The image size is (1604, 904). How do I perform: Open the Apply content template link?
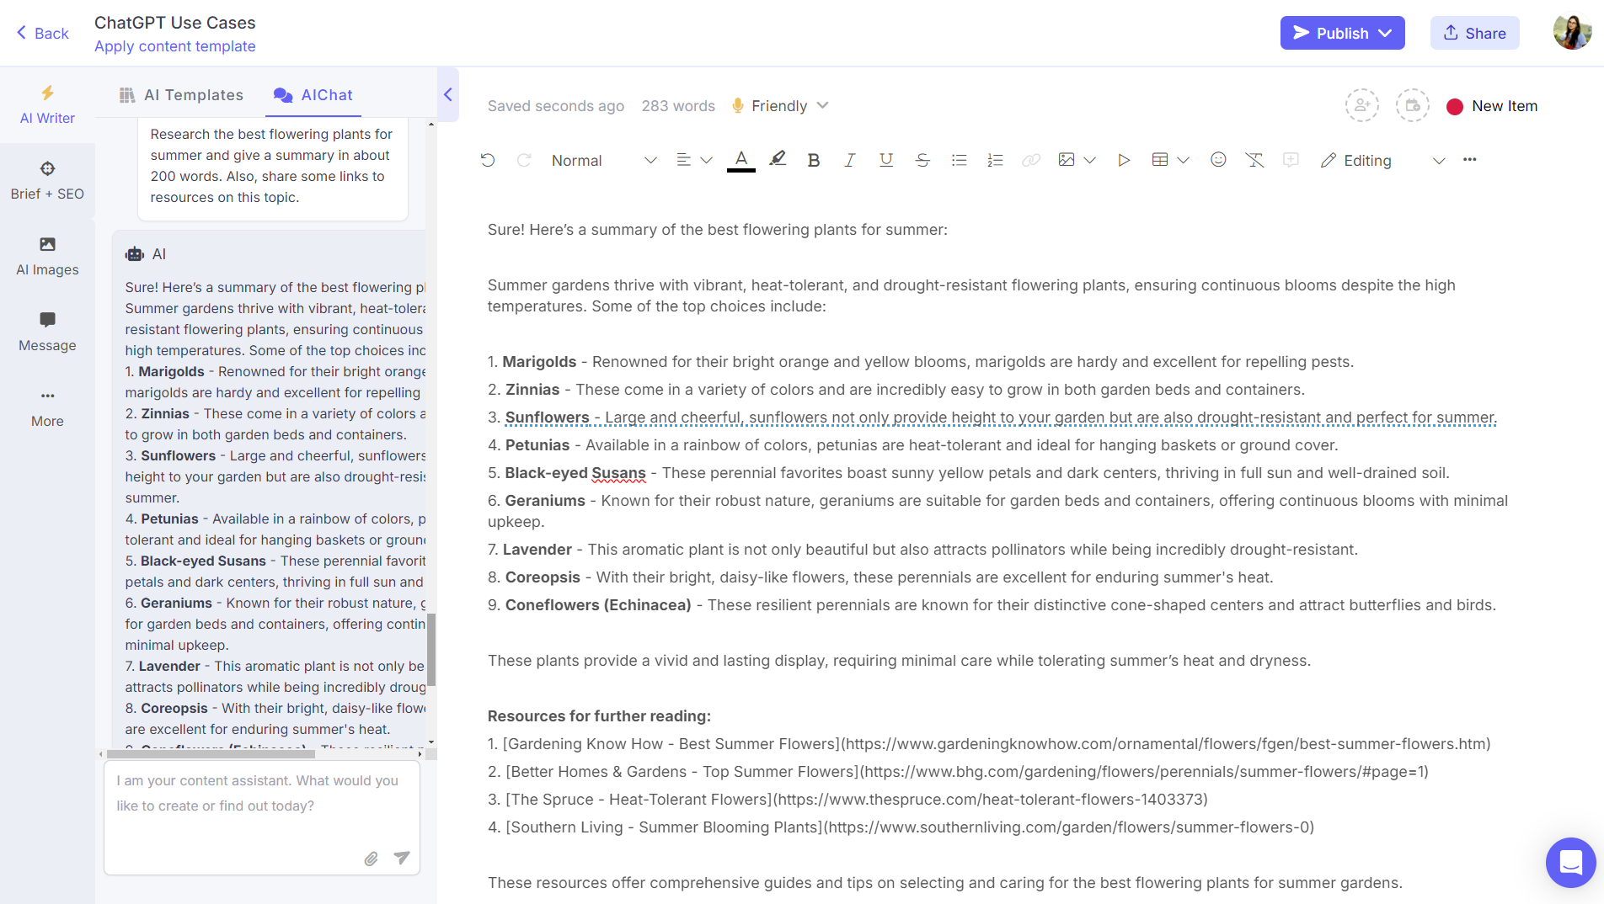click(x=174, y=46)
